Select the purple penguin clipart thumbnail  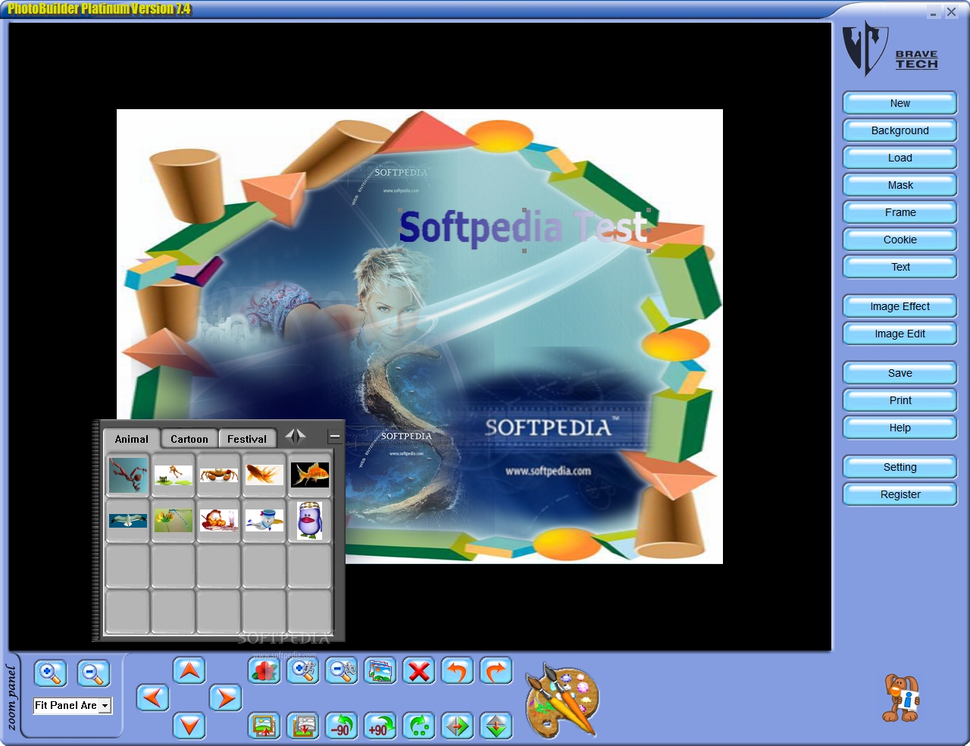coord(310,521)
